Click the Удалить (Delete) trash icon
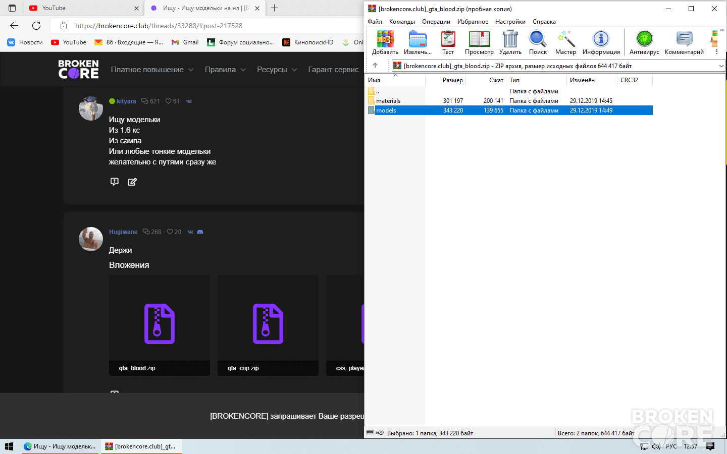The height and width of the screenshot is (454, 727). 510,42
